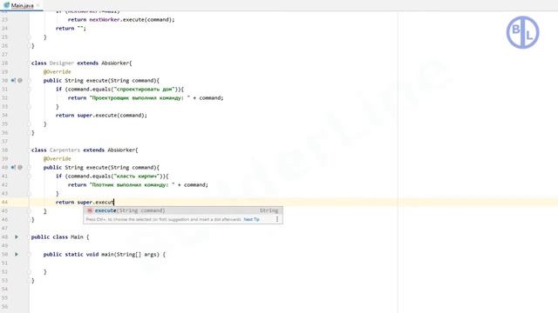Toggle the fold end marker at line 53

click(x=30, y=280)
